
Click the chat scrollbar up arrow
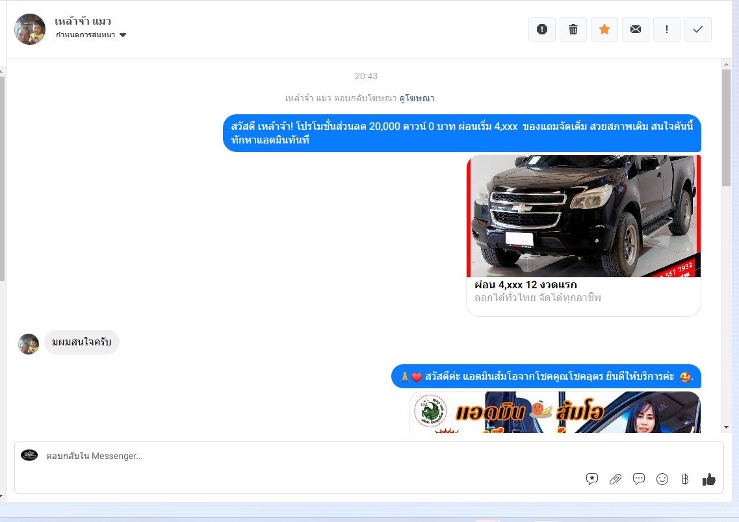point(726,64)
